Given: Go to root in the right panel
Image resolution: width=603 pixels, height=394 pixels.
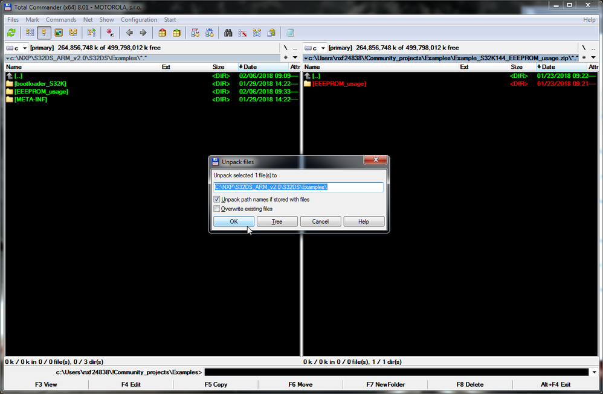Looking at the screenshot, I should click(584, 48).
